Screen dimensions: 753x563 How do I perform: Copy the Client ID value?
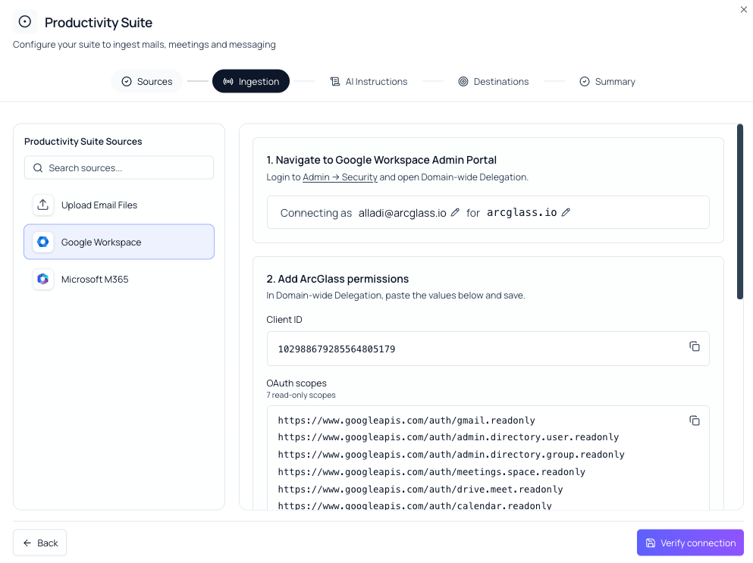[x=695, y=346]
